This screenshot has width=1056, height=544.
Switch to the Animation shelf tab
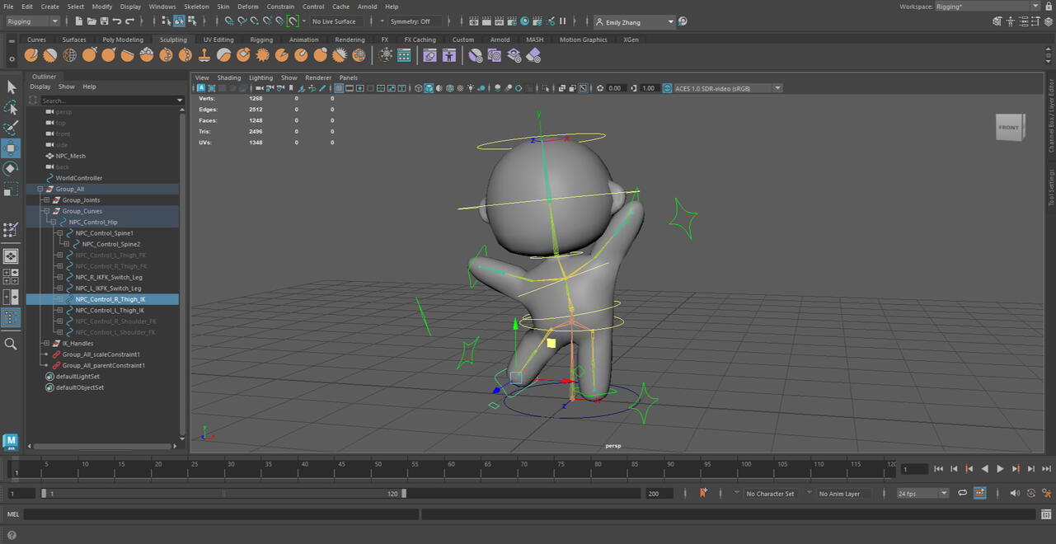pos(303,40)
